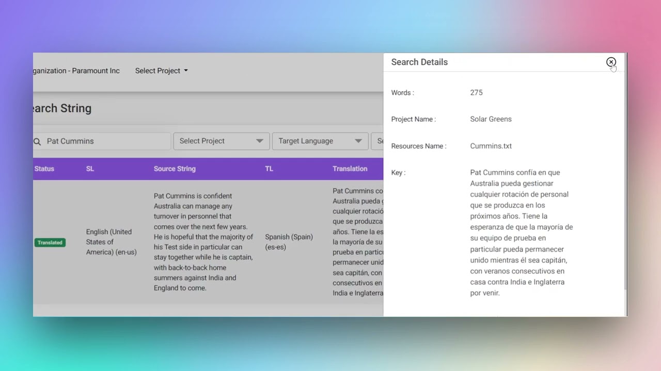Viewport: 661px width, 371px height.
Task: Click the English source string text
Action: tap(203, 242)
